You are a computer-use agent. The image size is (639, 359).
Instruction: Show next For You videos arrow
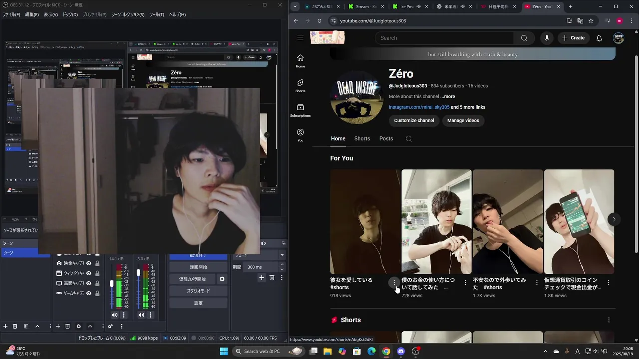[614, 219]
